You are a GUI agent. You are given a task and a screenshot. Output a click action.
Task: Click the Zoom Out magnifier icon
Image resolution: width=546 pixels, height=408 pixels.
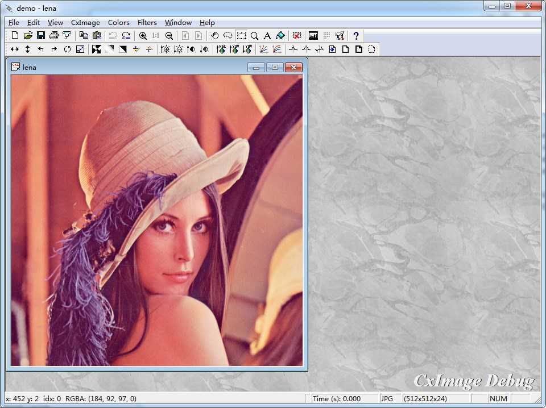(x=169, y=36)
